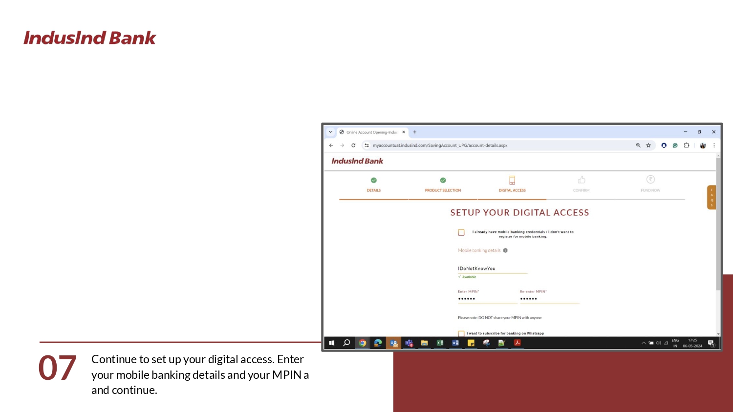Open the Chrome tab search dropdown arrow
The image size is (733, 412).
[x=330, y=132]
